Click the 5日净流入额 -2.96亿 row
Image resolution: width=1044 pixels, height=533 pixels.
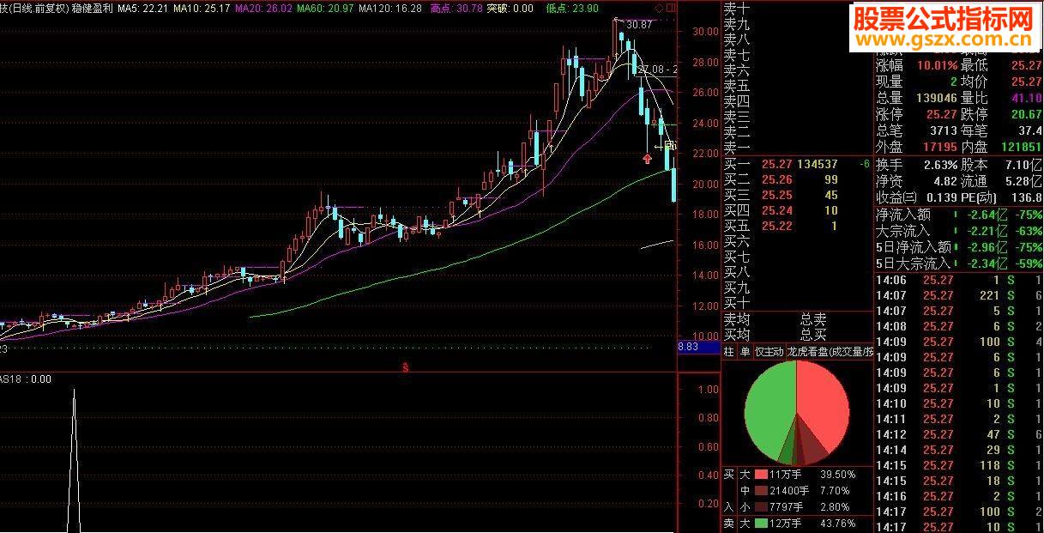pos(959,247)
